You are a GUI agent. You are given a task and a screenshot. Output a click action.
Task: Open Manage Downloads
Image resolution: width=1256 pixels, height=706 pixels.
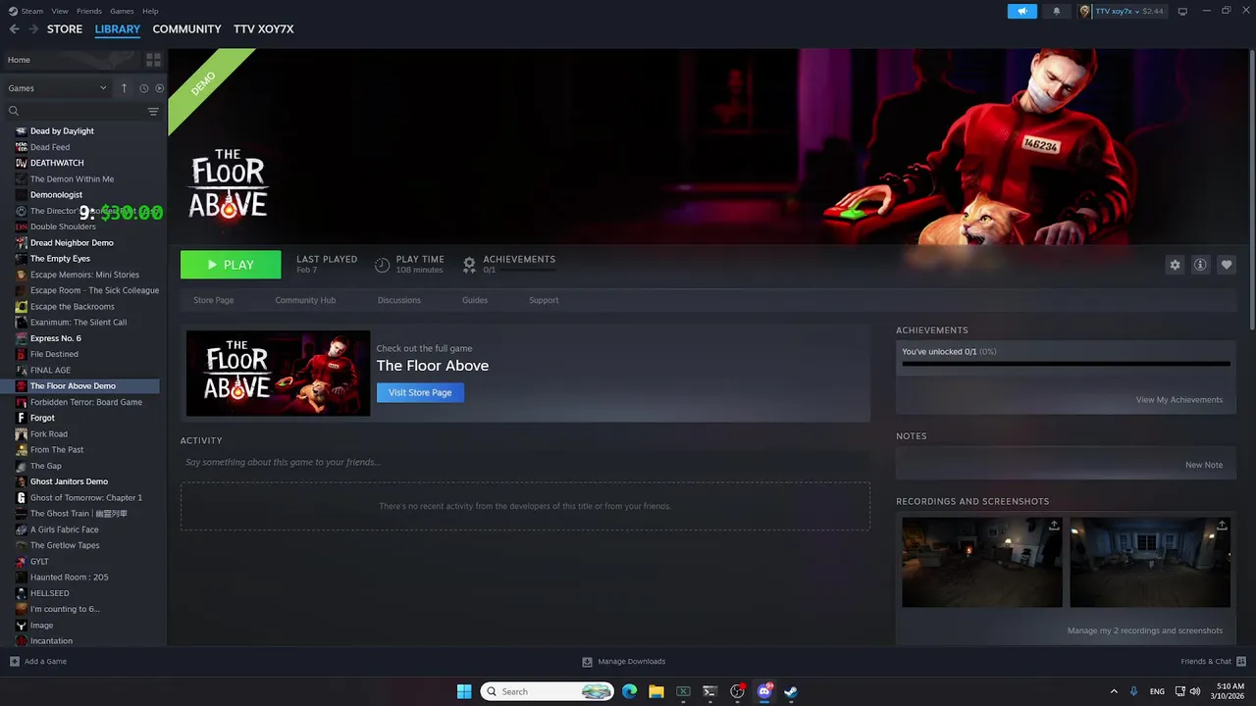[624, 661]
